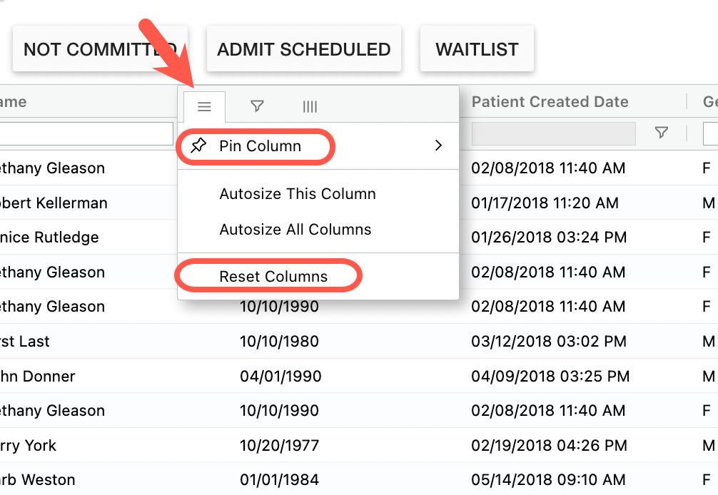This screenshot has width=718, height=495.
Task: Click the pin icon beside Pin Column
Action: pyautogui.click(x=199, y=146)
